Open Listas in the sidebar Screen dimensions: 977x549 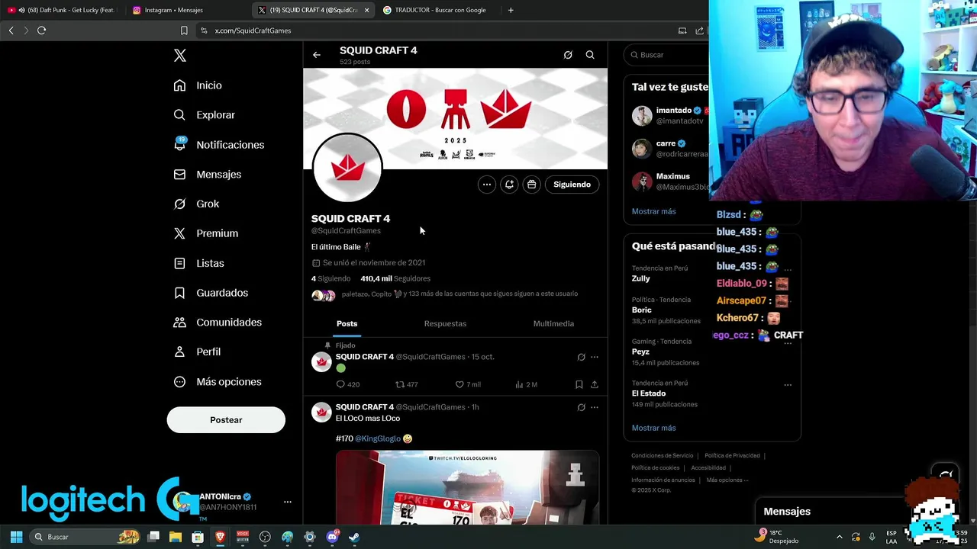pyautogui.click(x=199, y=263)
